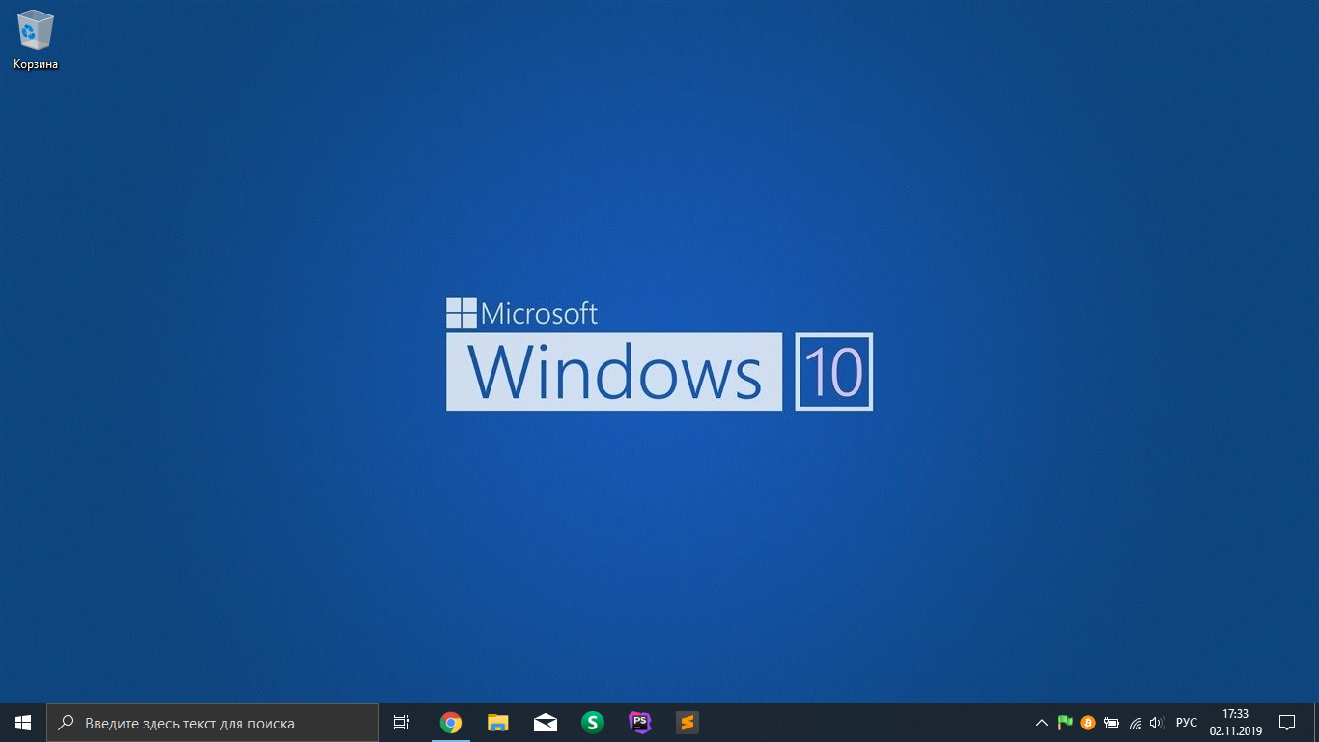This screenshot has height=742, width=1319.
Task: Switch input language via РУС indicator
Action: tap(1186, 723)
